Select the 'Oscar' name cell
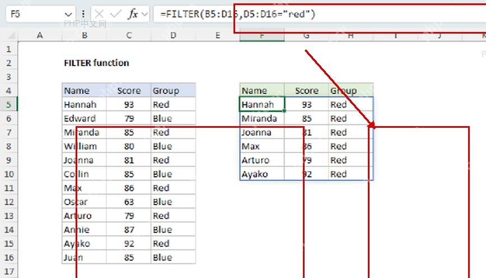 tap(85, 202)
